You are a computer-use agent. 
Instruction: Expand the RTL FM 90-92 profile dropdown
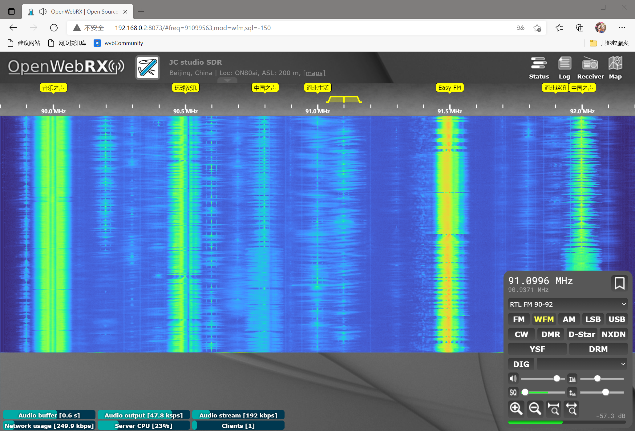pos(568,304)
